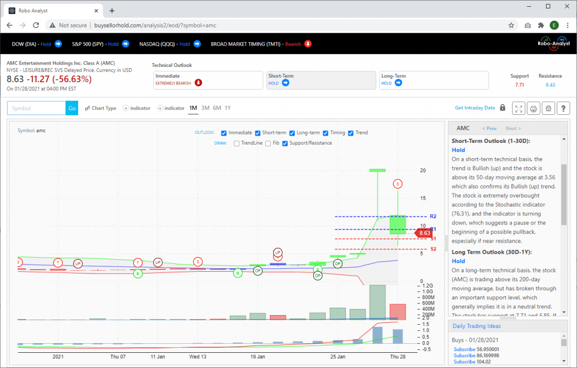Image resolution: width=577 pixels, height=368 pixels.
Task: Uncheck the Immediate outlook checkbox
Action: [224, 133]
